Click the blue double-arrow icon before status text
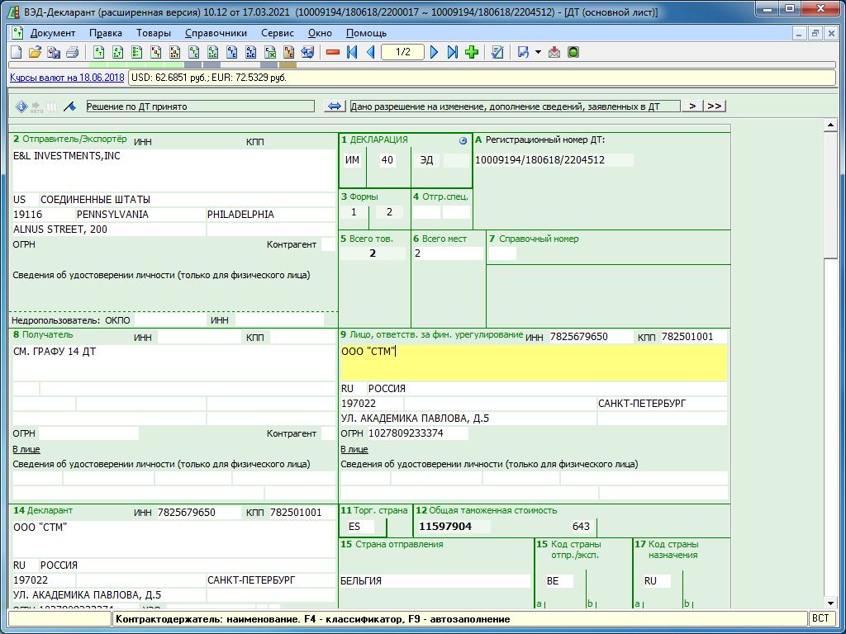Screen dimensions: 846x634 pos(335,106)
